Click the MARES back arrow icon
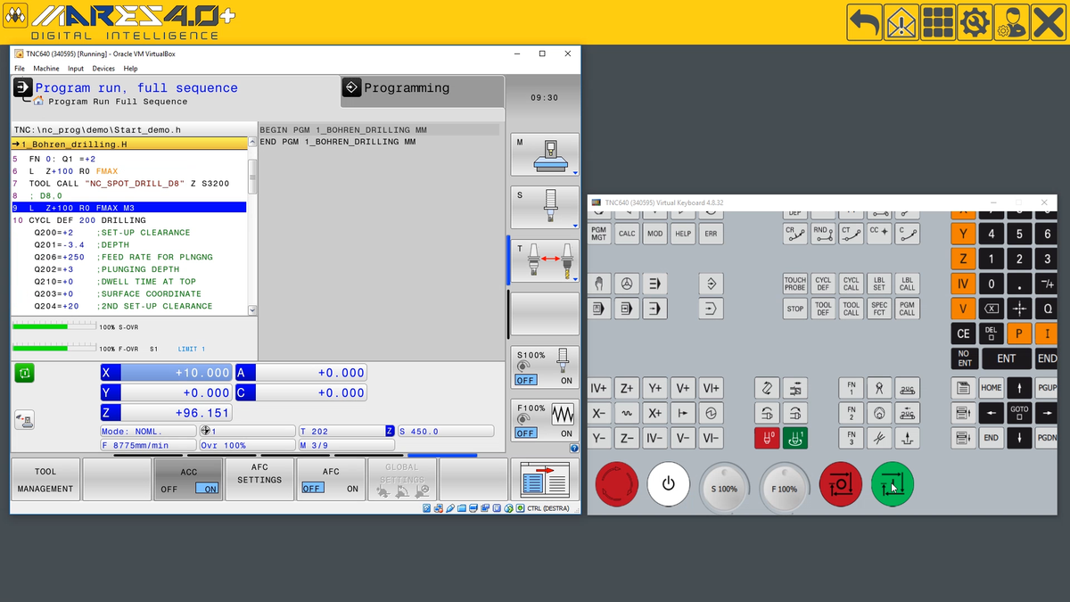 (x=864, y=22)
